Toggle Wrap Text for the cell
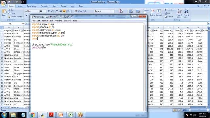This screenshot has width=210, height=118. 80,11
